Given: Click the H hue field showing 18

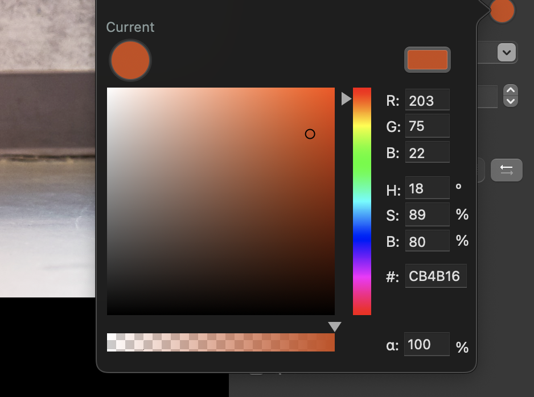Looking at the screenshot, I should [x=427, y=188].
